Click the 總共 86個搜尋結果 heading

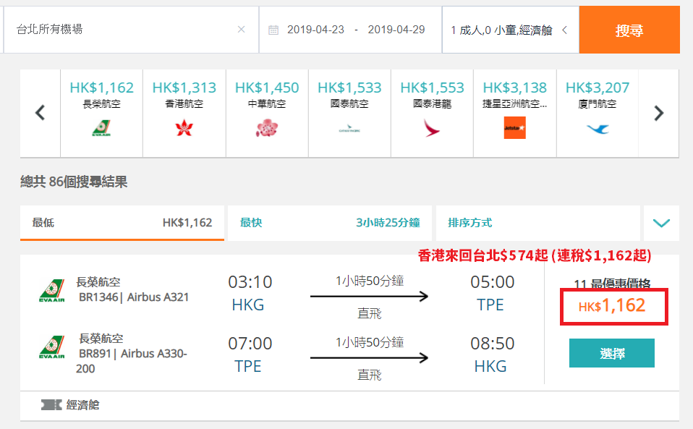tap(74, 182)
